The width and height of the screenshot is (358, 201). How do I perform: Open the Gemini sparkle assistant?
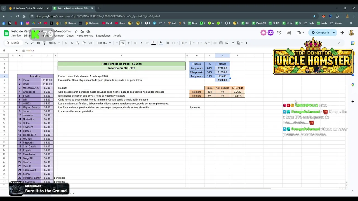tap(342, 33)
